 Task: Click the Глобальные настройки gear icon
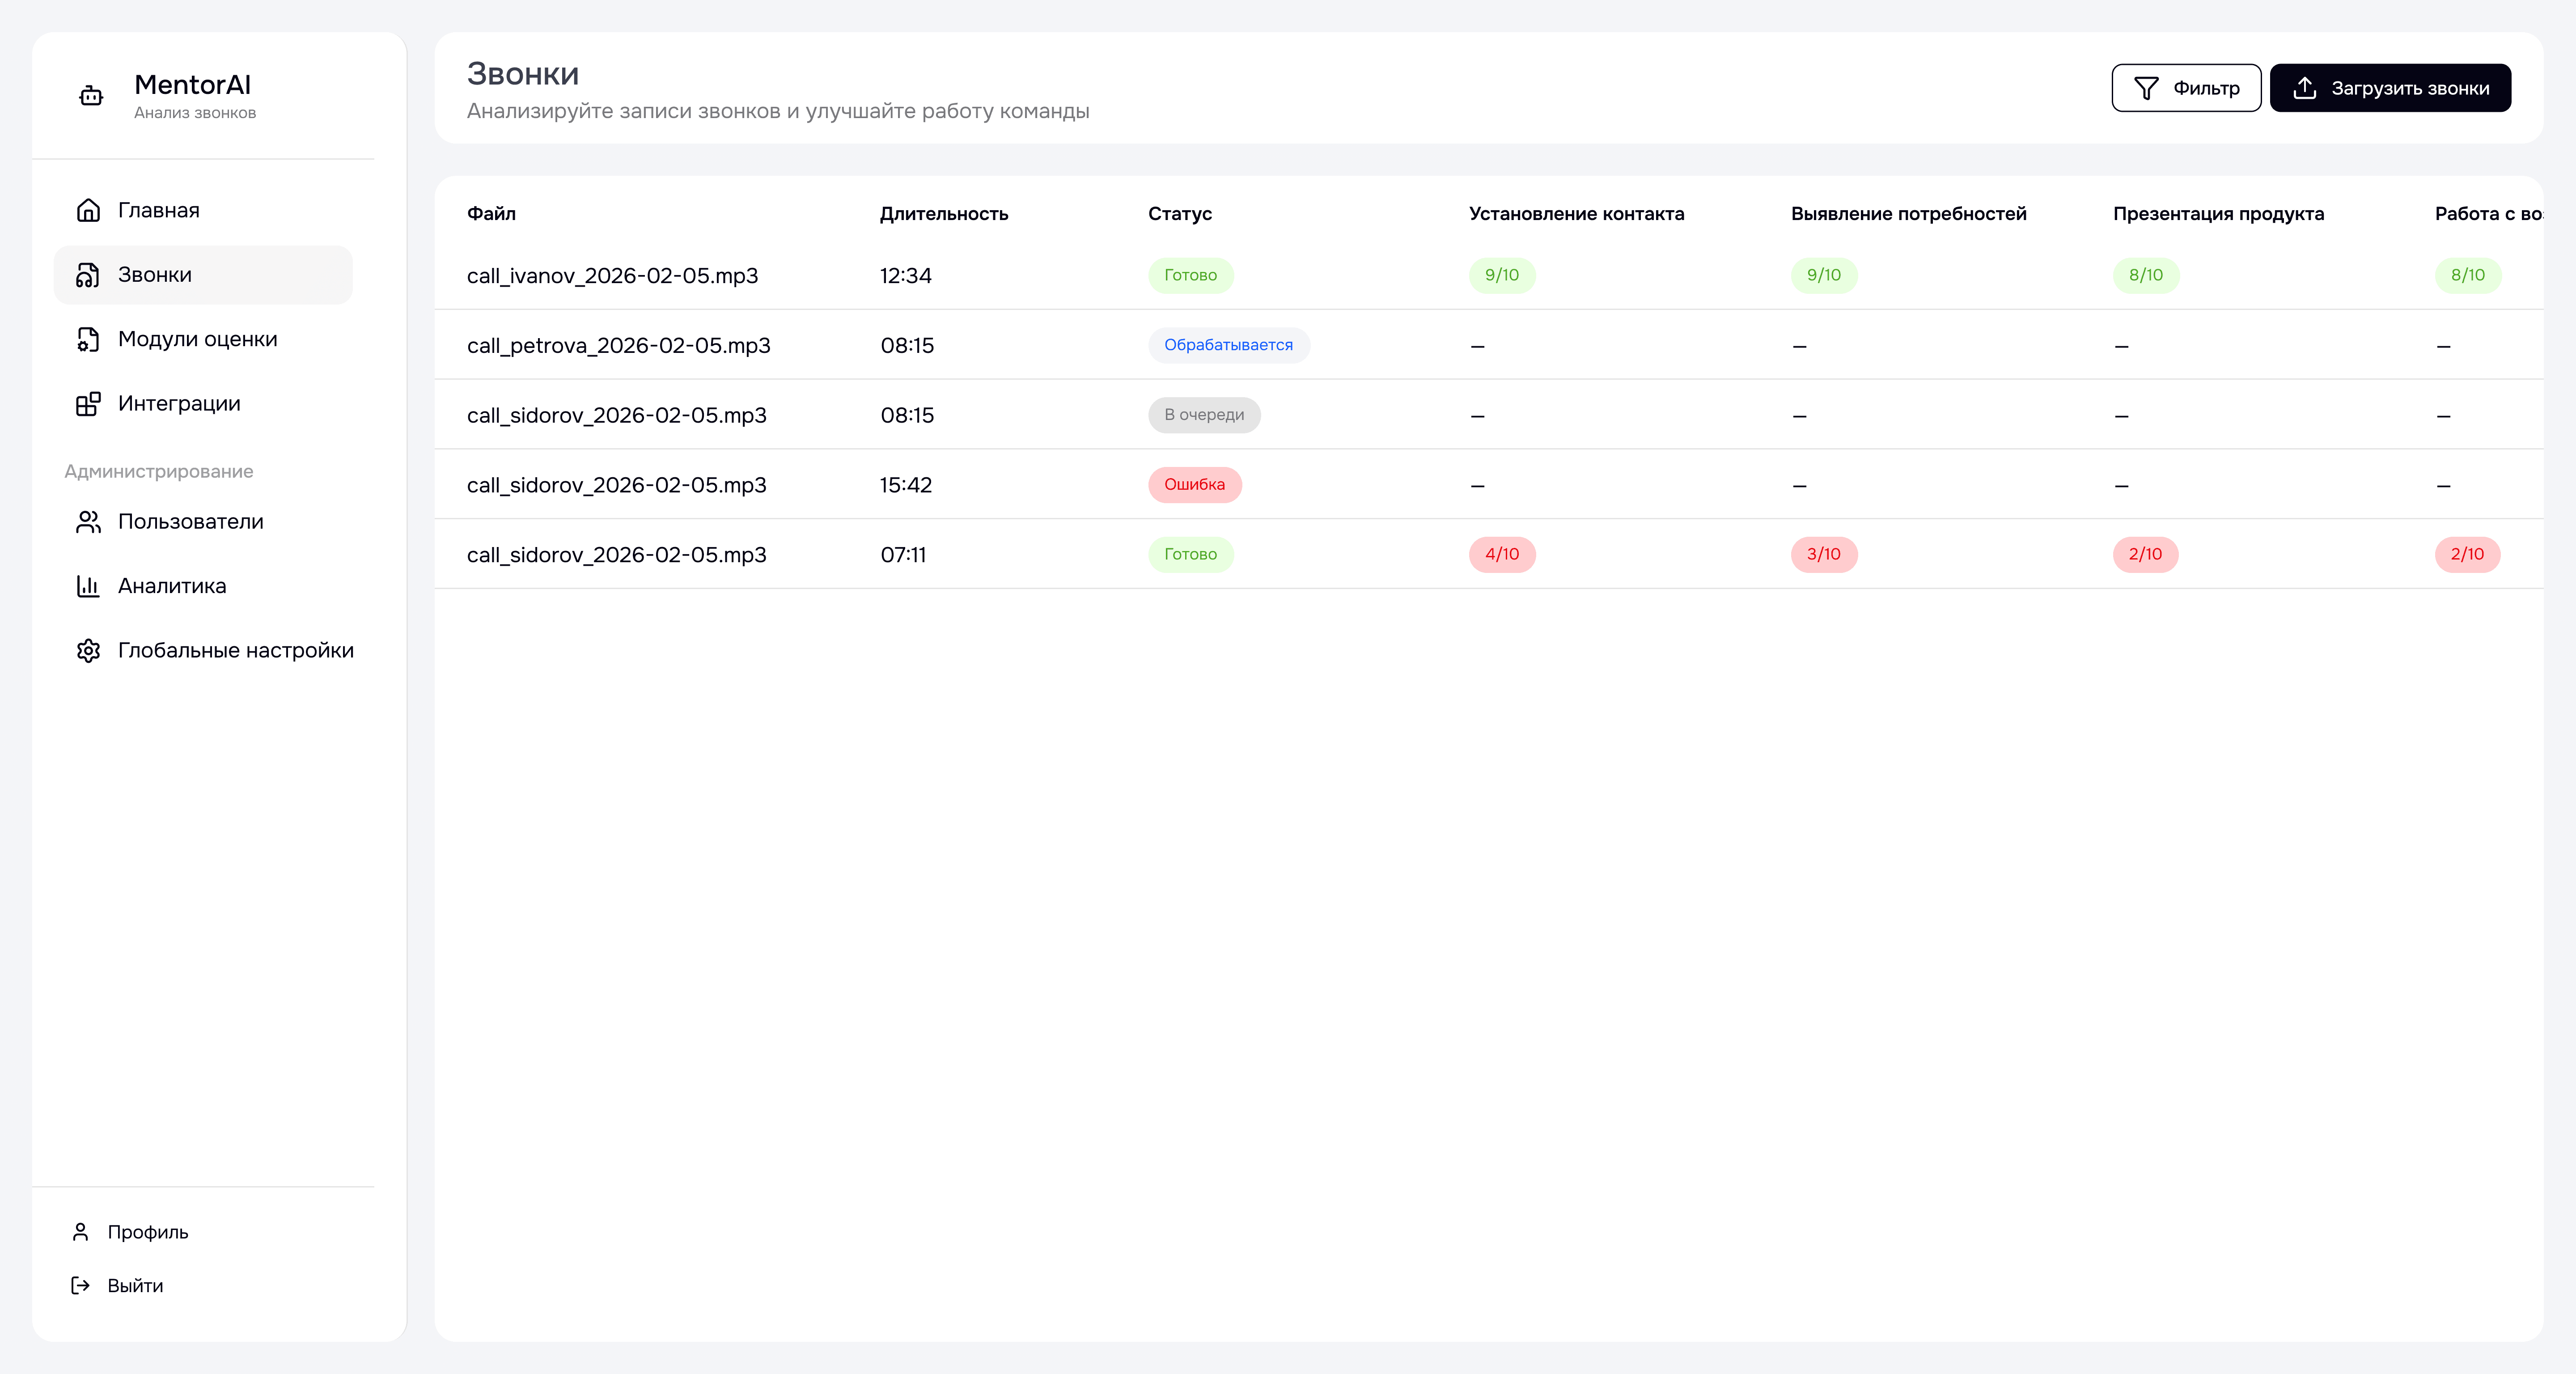(88, 650)
